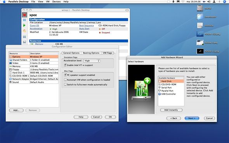Click Next in Add Hardware Wizard
The image size is (229, 143).
tap(192, 118)
